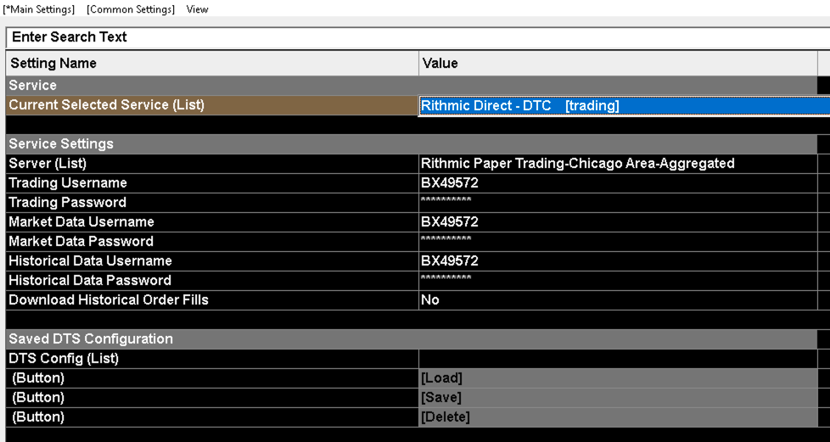
Task: Toggle Download Historical Order Fills No value
Action: [x=618, y=300]
